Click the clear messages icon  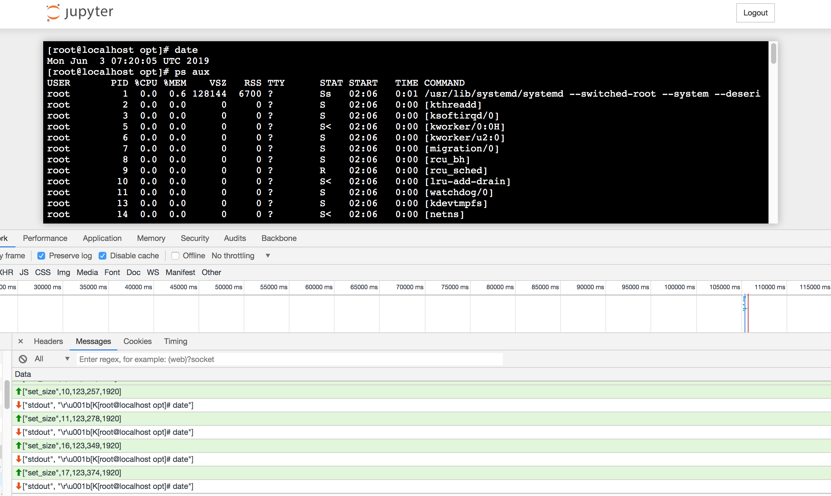[x=22, y=359]
